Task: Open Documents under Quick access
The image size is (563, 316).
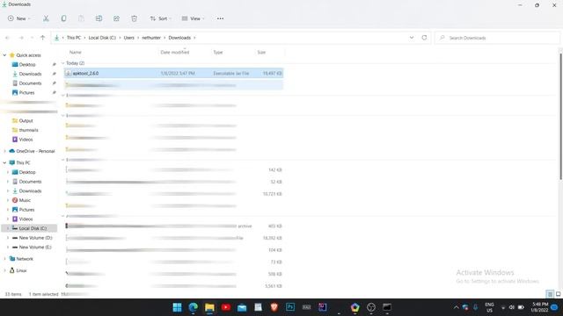Action: [30, 83]
